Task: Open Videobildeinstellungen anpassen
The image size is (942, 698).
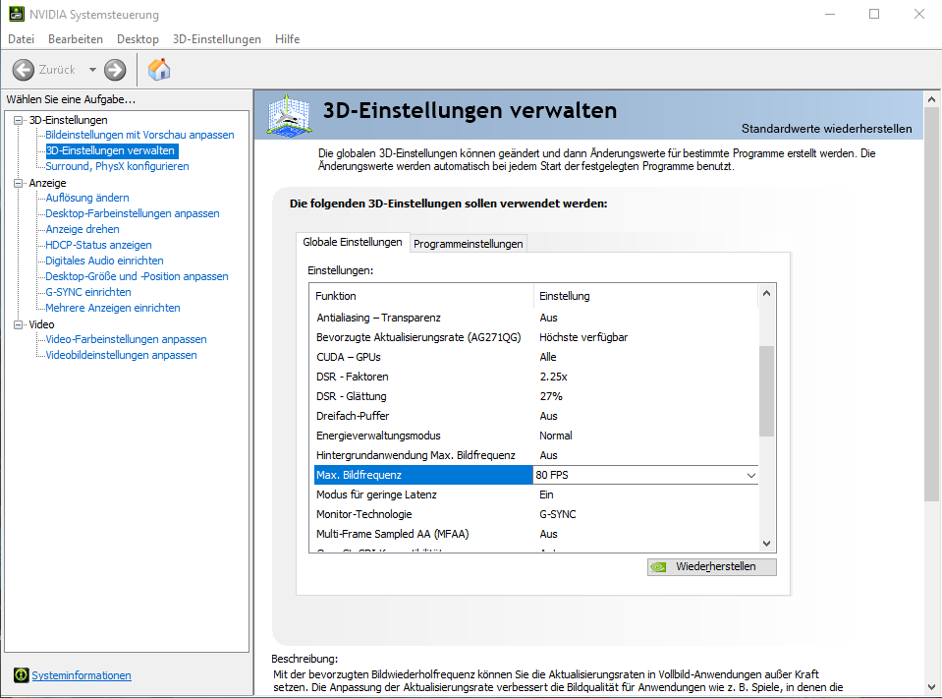Action: coord(122,355)
